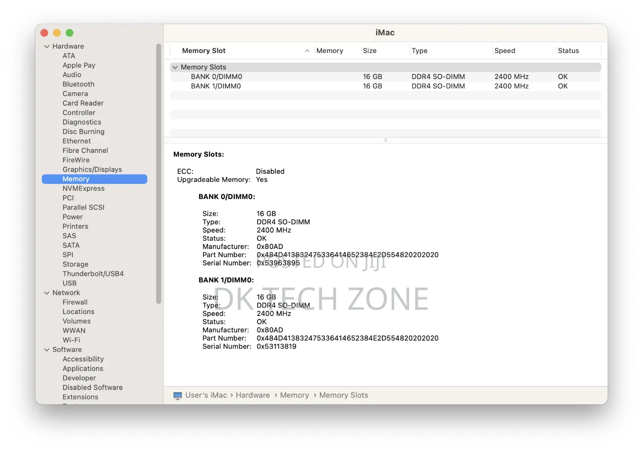Open the Printers sidebar item
The image size is (643, 451).
tap(75, 227)
